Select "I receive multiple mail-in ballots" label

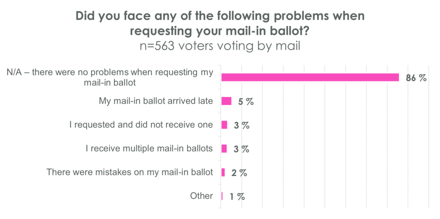pyautogui.click(x=149, y=148)
